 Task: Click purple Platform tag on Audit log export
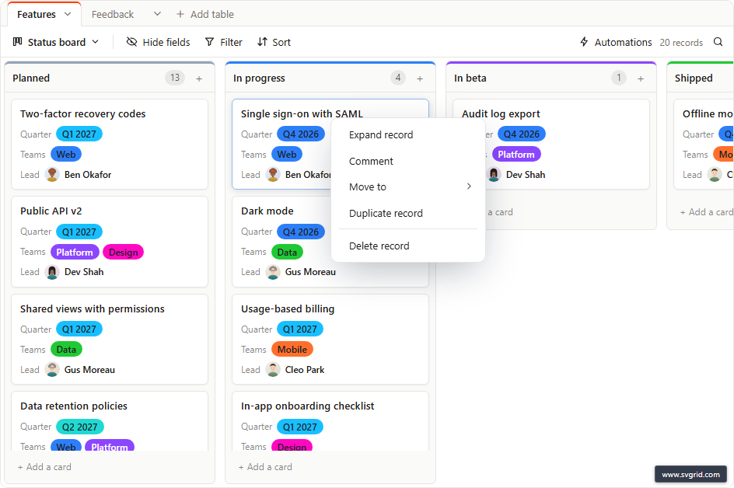[x=516, y=155]
